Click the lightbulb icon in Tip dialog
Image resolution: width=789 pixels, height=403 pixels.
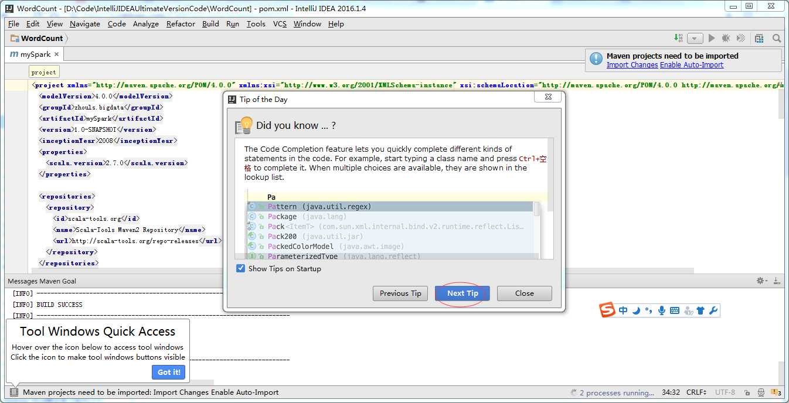point(243,125)
